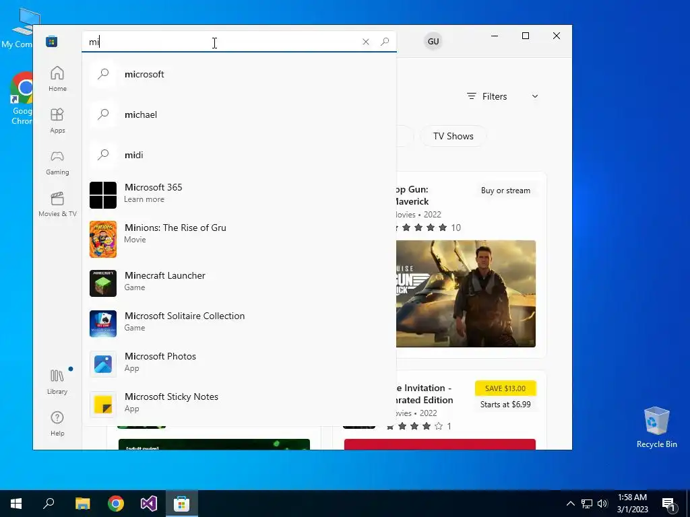The height and width of the screenshot is (517, 690).
Task: Select the 'michael' search suggestion
Action: pos(239,114)
